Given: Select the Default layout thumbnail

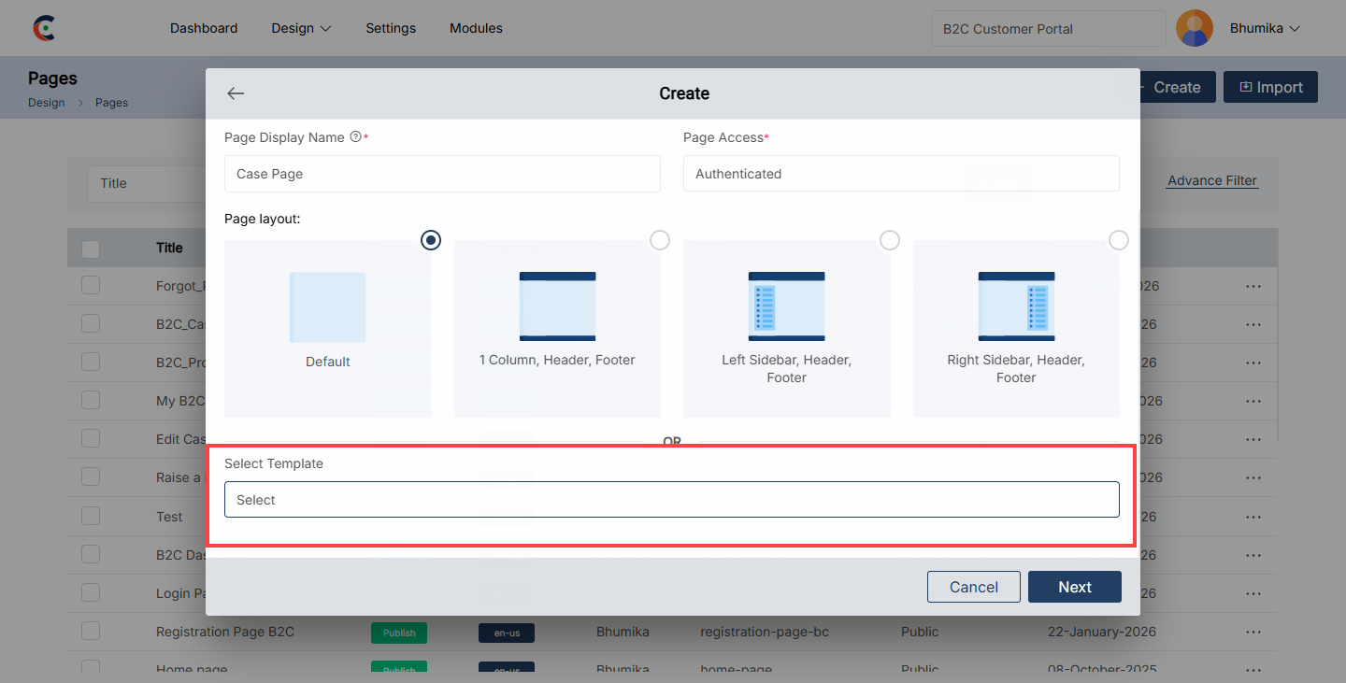Looking at the screenshot, I should coord(327,307).
